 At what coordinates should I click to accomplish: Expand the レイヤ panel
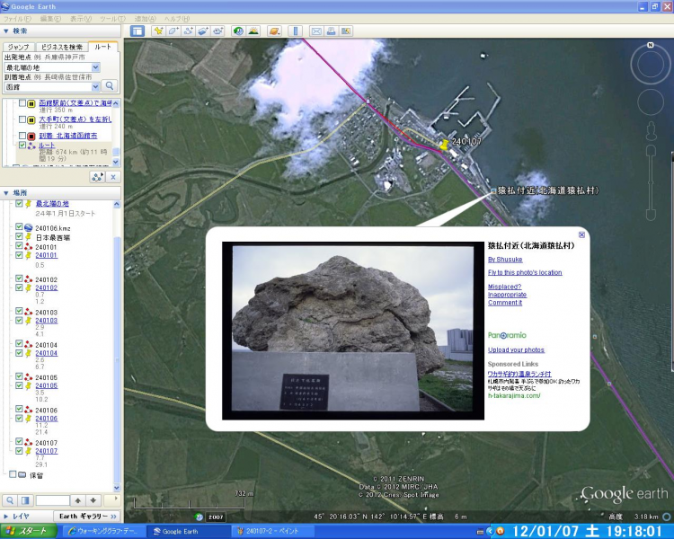tap(6, 517)
